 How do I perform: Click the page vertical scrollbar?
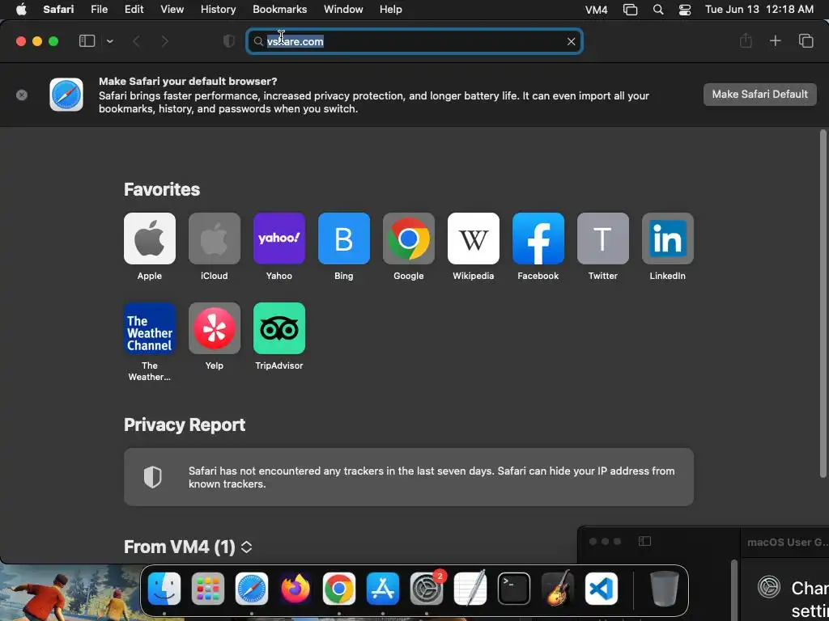pyautogui.click(x=823, y=304)
